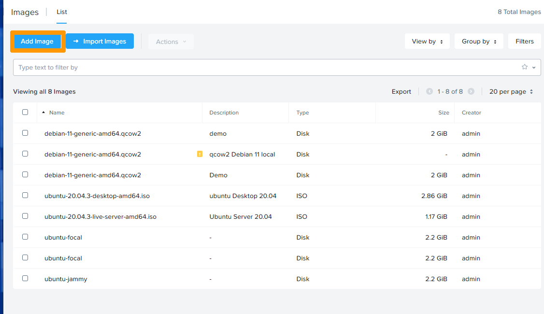Click the next page arrow icon
This screenshot has height=314, width=544.
coord(471,91)
